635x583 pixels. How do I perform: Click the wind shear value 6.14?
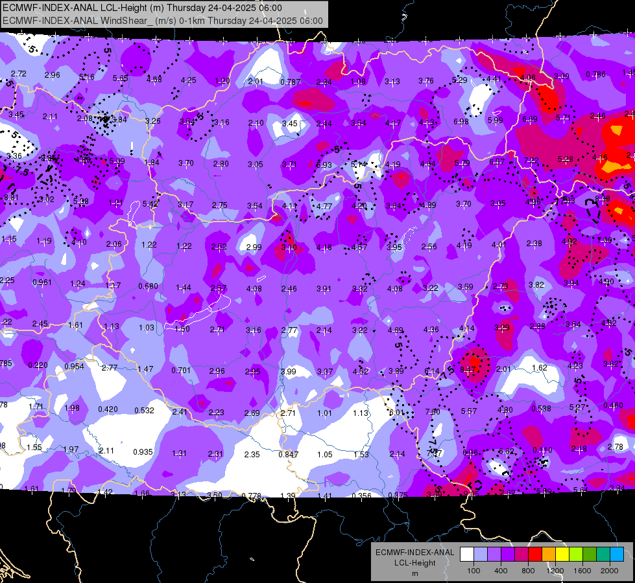coord(432,371)
